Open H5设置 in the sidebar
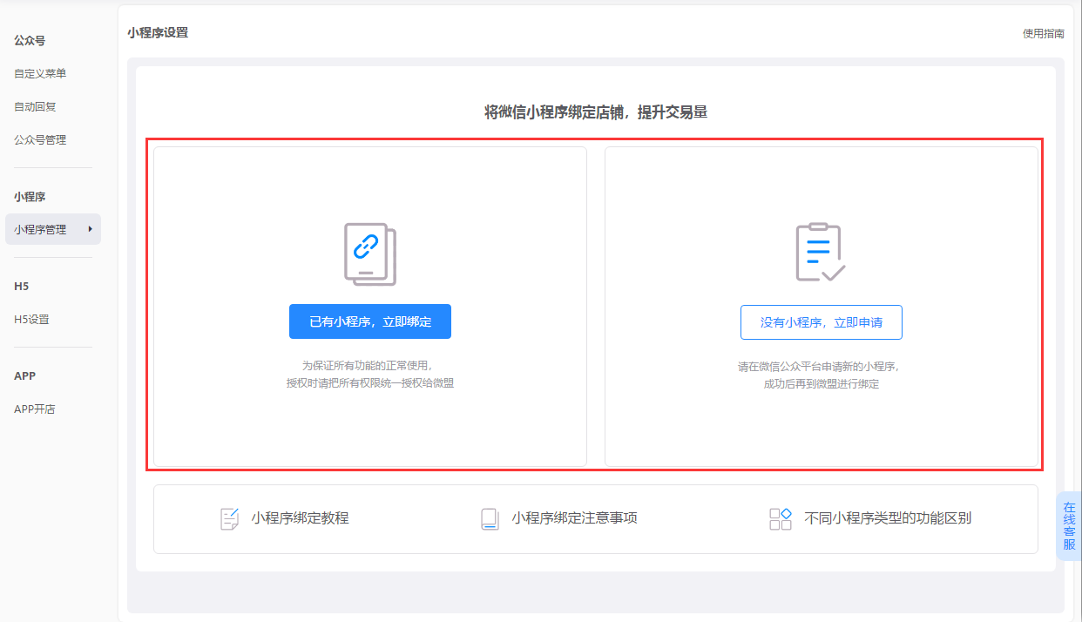Screen dimensions: 1082x622 tap(31, 320)
